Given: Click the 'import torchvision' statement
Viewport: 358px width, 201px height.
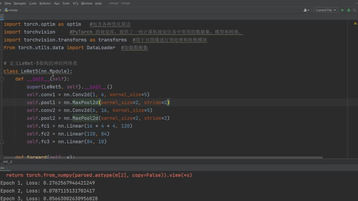Looking at the screenshot, I should [29, 32].
